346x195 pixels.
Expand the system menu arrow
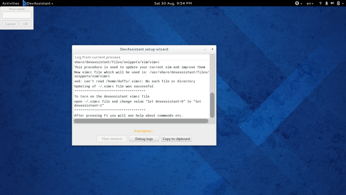[343, 3]
